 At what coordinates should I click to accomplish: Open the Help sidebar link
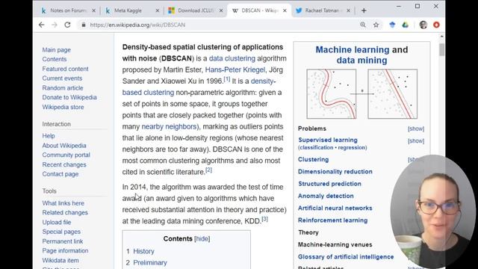49,136
